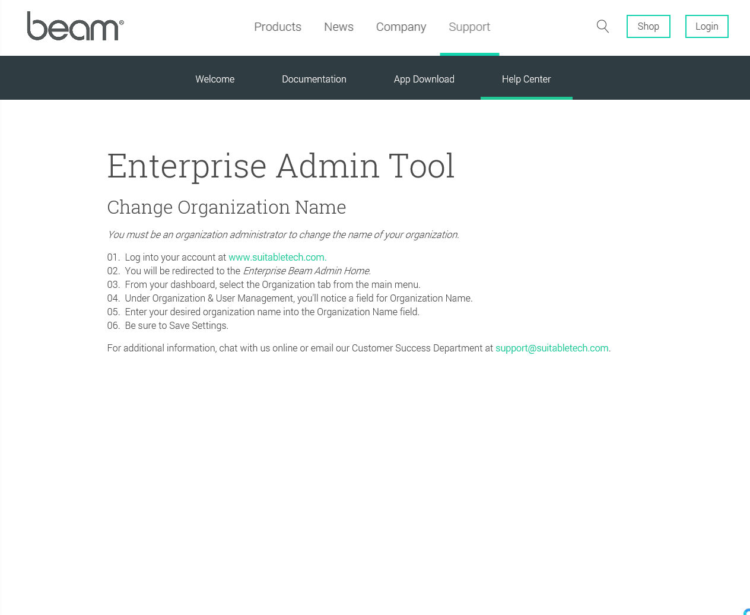
Task: Click step 05 about entering organization name
Action: pos(263,312)
